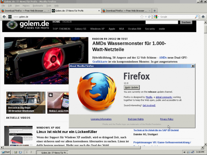The width and height of the screenshot is (207, 155).
Task: Open the Technical Architekt/in SAP BI job link
Action: pyautogui.click(x=156, y=130)
